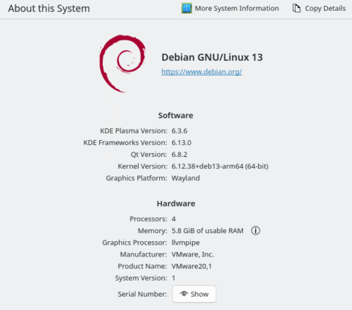Select the KDE Plasma Version value 6.3.6
352x310 pixels.
tap(179, 130)
